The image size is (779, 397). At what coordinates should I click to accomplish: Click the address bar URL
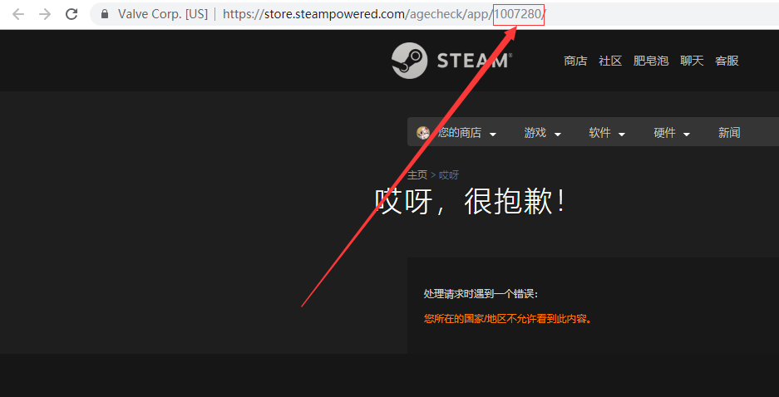pos(384,14)
